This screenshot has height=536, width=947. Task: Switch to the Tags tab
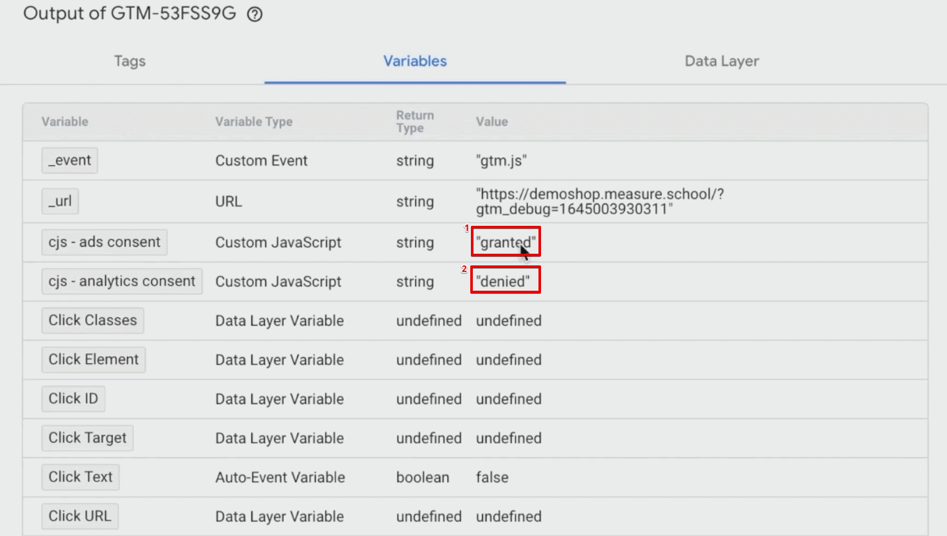coord(129,61)
